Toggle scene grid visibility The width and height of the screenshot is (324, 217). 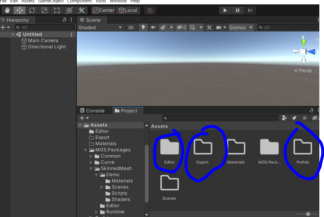point(192,27)
